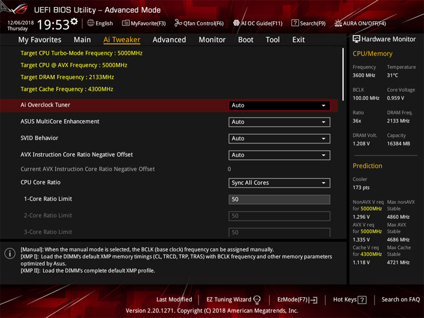Viewport: 424px width, 318px height.
Task: Click the 12/06/2018 Thursday date
Action: (x=21, y=25)
